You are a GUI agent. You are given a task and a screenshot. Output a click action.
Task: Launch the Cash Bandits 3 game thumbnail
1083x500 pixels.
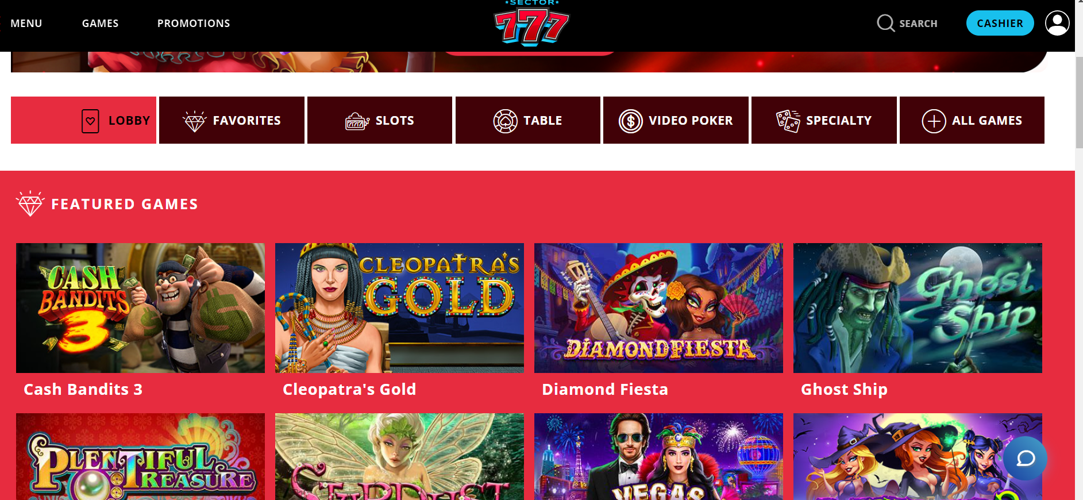(x=140, y=308)
